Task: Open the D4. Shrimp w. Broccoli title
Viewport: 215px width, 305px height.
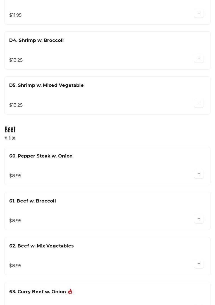Action: (36, 40)
